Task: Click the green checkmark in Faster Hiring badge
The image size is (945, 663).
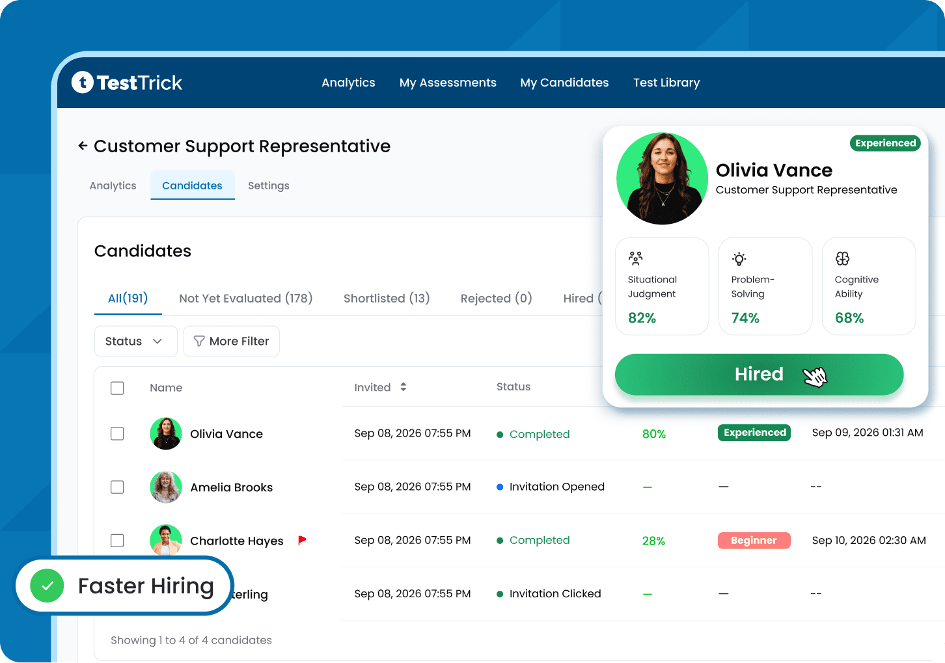Action: click(48, 586)
